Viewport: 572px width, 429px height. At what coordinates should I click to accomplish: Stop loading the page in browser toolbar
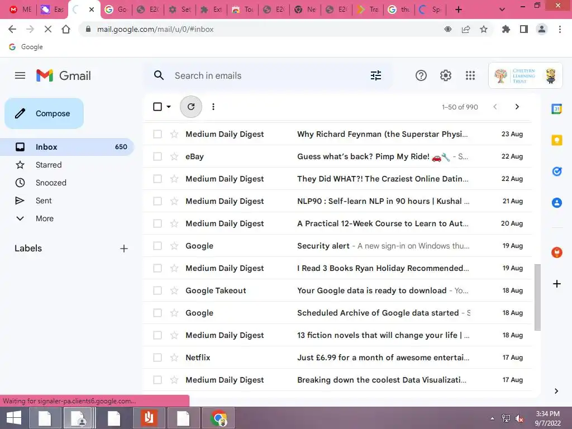pyautogui.click(x=48, y=29)
